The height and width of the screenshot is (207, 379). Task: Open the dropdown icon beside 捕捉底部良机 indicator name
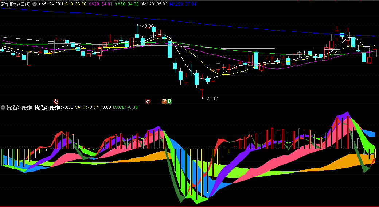pyautogui.click(x=3, y=107)
